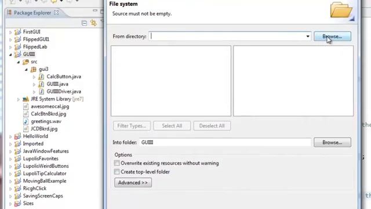Click the FlippedLab project icon
The height and width of the screenshot is (209, 371).
point(18,46)
